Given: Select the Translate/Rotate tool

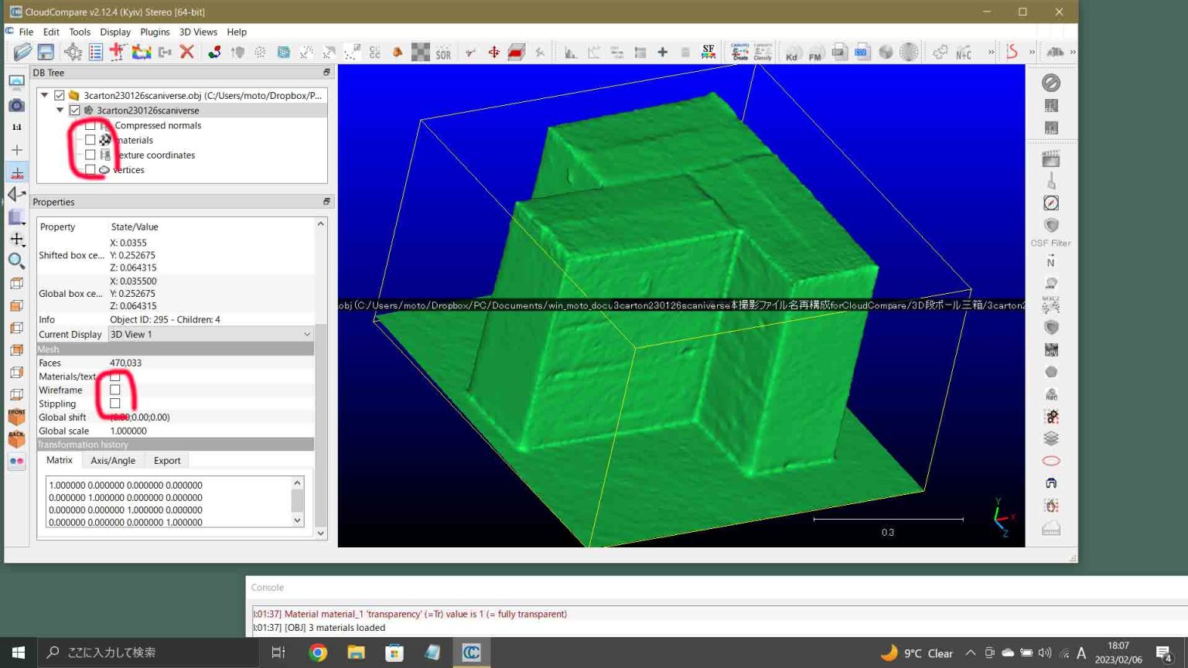Looking at the screenshot, I should click(x=493, y=52).
